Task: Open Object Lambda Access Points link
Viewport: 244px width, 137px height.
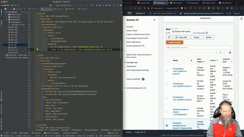Action: pos(138,34)
